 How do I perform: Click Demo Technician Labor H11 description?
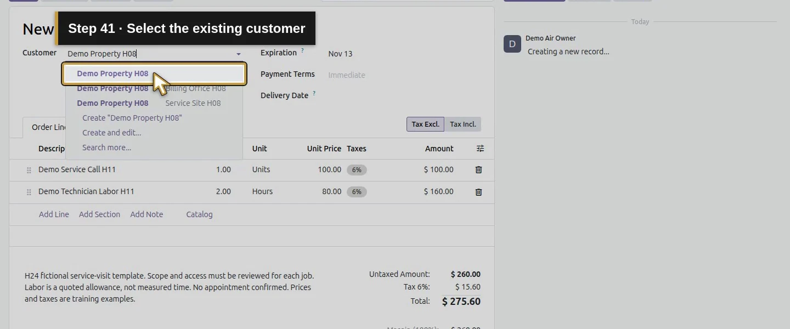(x=86, y=191)
